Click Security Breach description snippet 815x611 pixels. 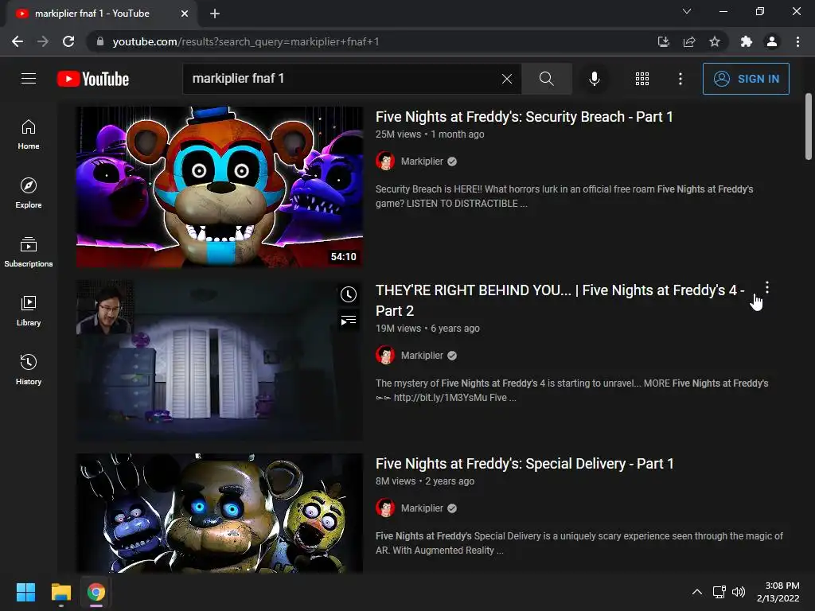(564, 197)
